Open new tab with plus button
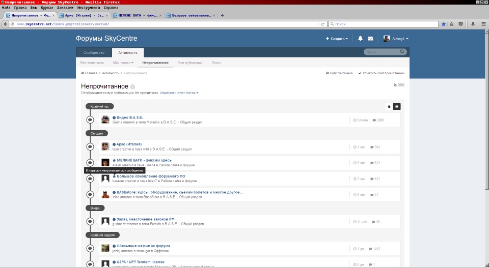This screenshot has height=268, width=489. pyautogui.click(x=222, y=15)
